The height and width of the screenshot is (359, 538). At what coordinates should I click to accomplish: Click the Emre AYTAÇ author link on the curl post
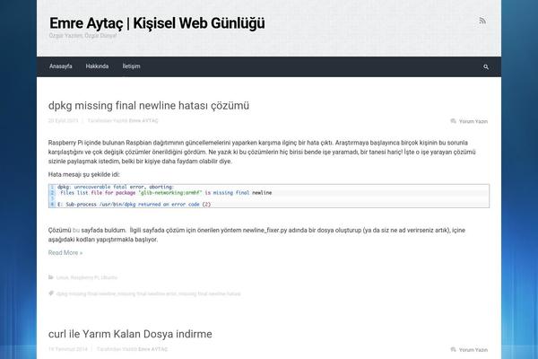[x=153, y=349]
